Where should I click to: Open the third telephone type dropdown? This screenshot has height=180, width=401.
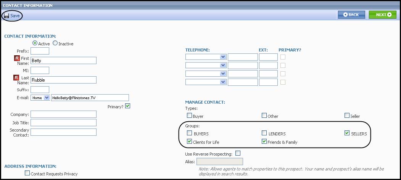(206, 74)
